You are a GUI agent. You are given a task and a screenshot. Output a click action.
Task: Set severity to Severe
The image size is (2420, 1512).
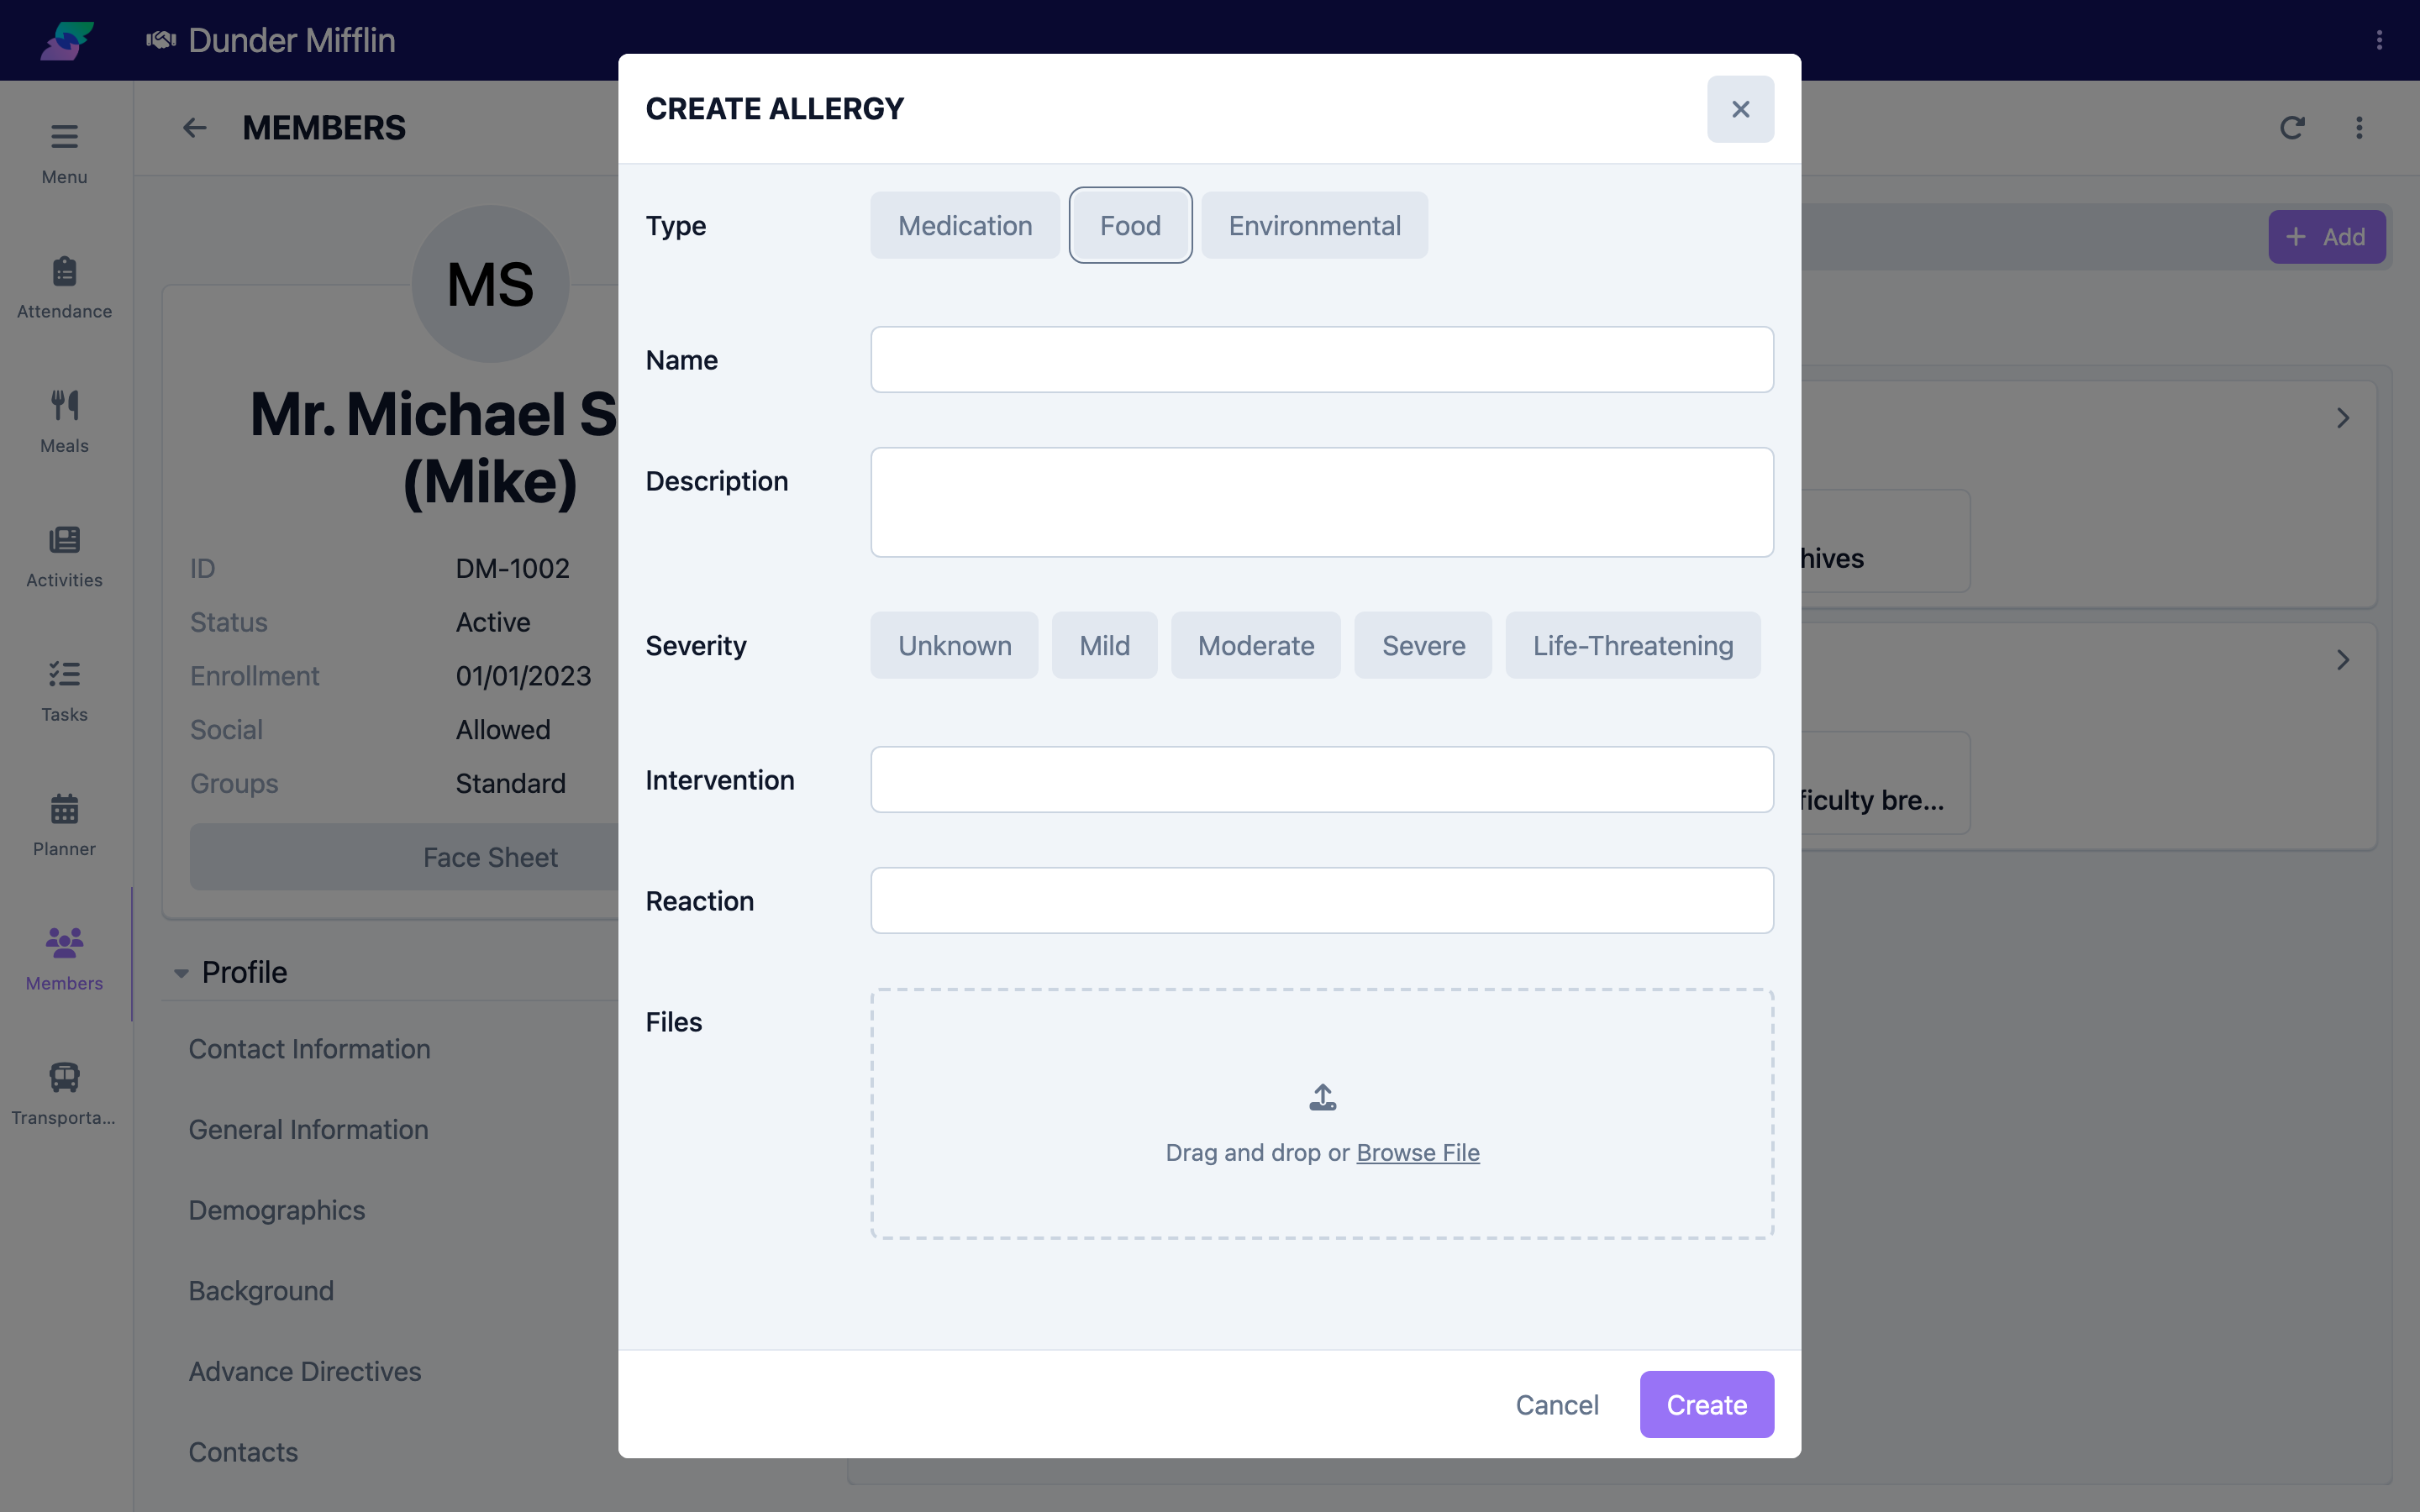[1423, 645]
